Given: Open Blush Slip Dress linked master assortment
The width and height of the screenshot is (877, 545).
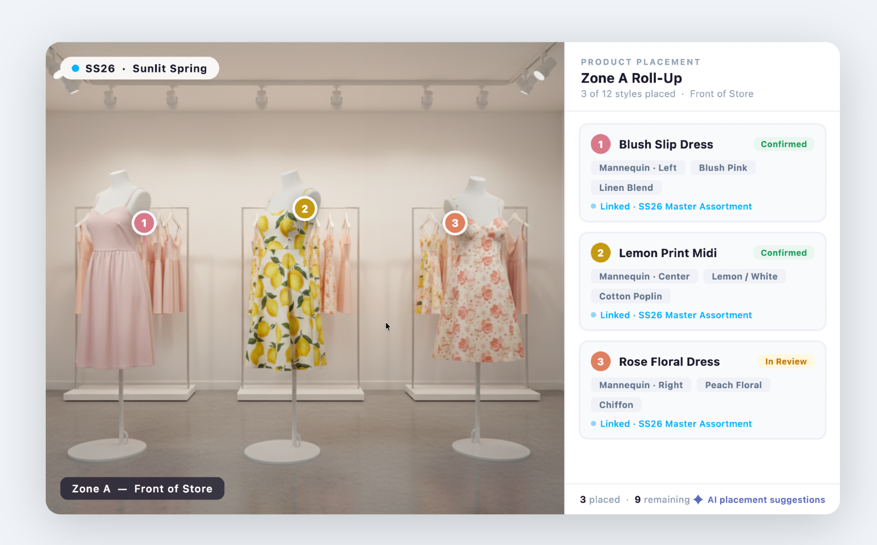Looking at the screenshot, I should (x=675, y=207).
